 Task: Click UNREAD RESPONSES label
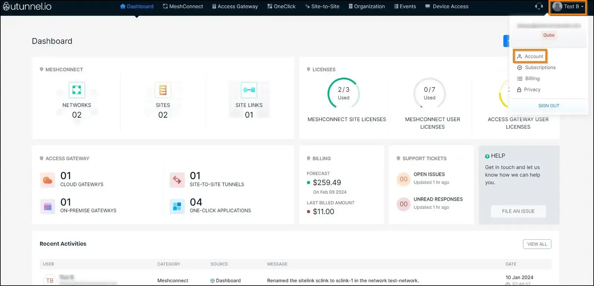pyautogui.click(x=438, y=199)
